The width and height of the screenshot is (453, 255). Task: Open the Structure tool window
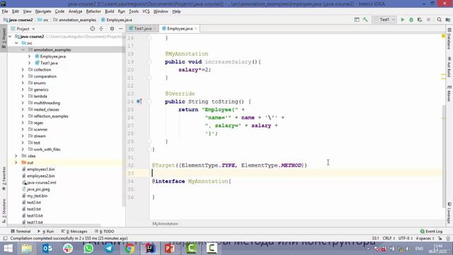[4, 211]
